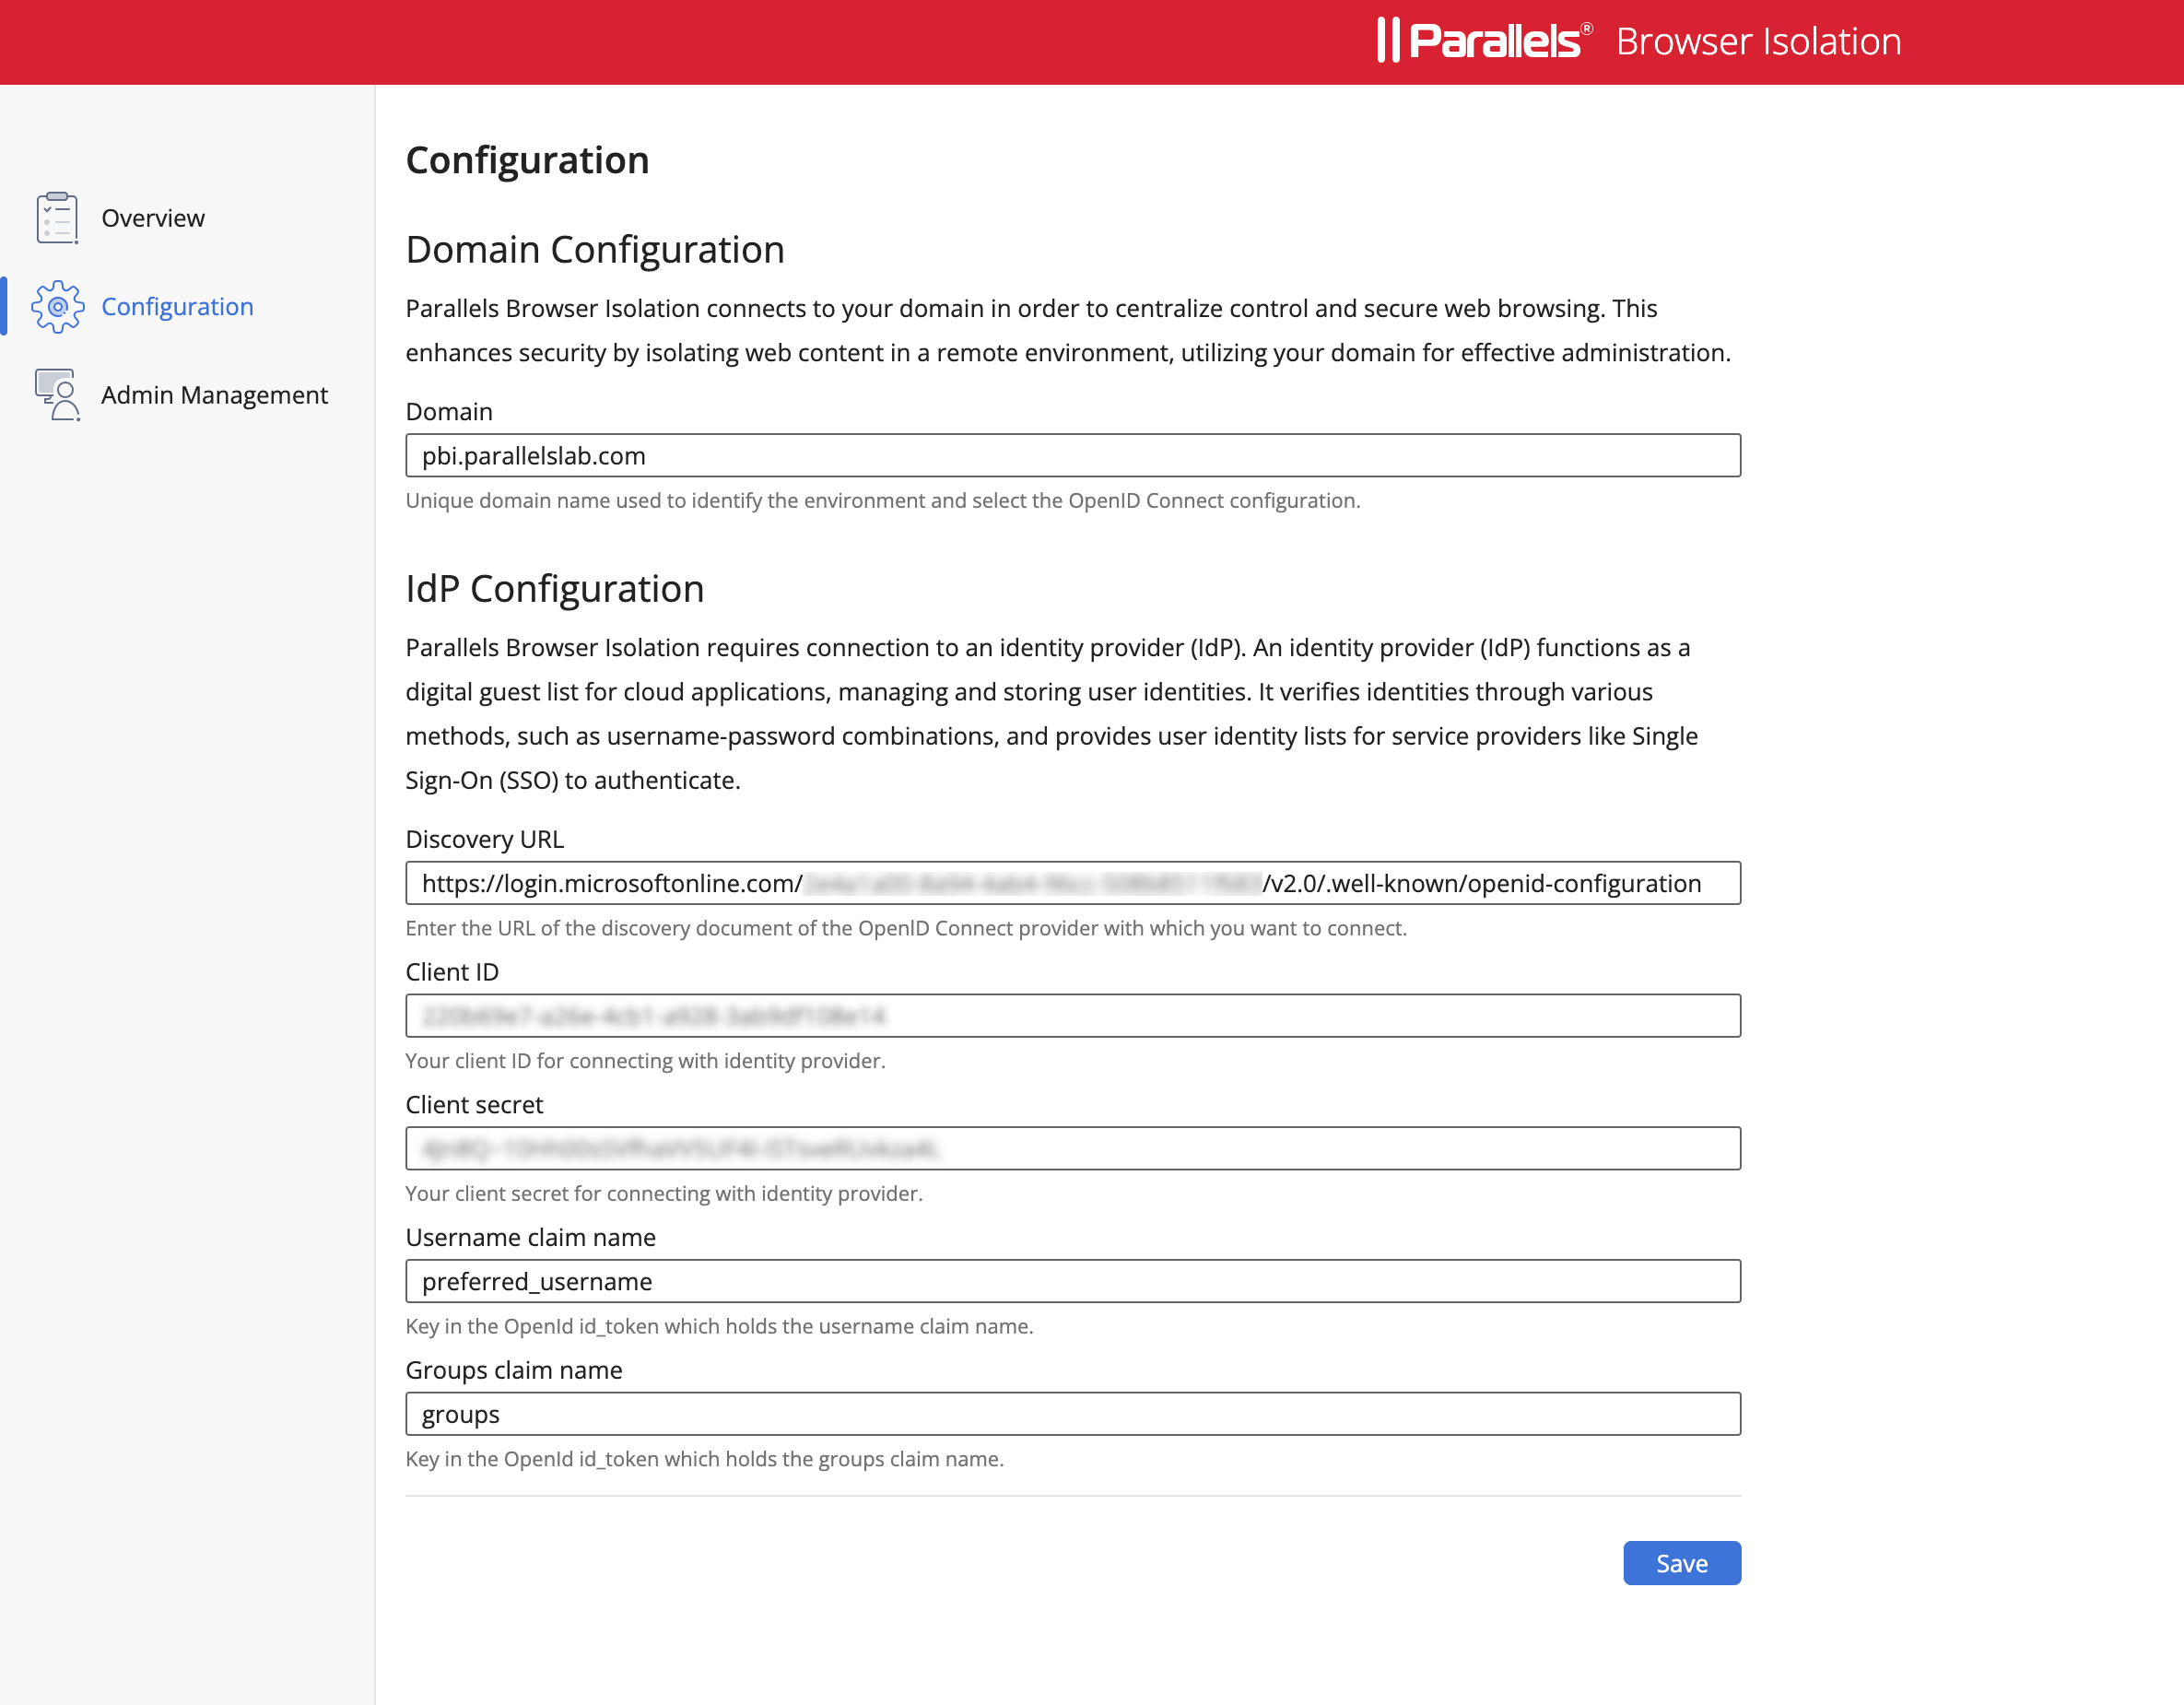Click the 'Groups claim name' label
This screenshot has width=2184, height=1705.
(514, 1370)
